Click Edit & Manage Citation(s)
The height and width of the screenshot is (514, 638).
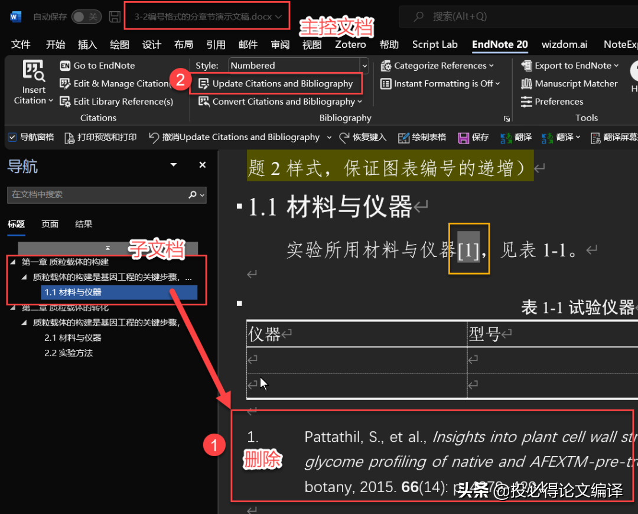coord(115,83)
